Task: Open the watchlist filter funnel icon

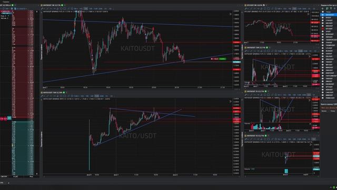Action: [331, 8]
